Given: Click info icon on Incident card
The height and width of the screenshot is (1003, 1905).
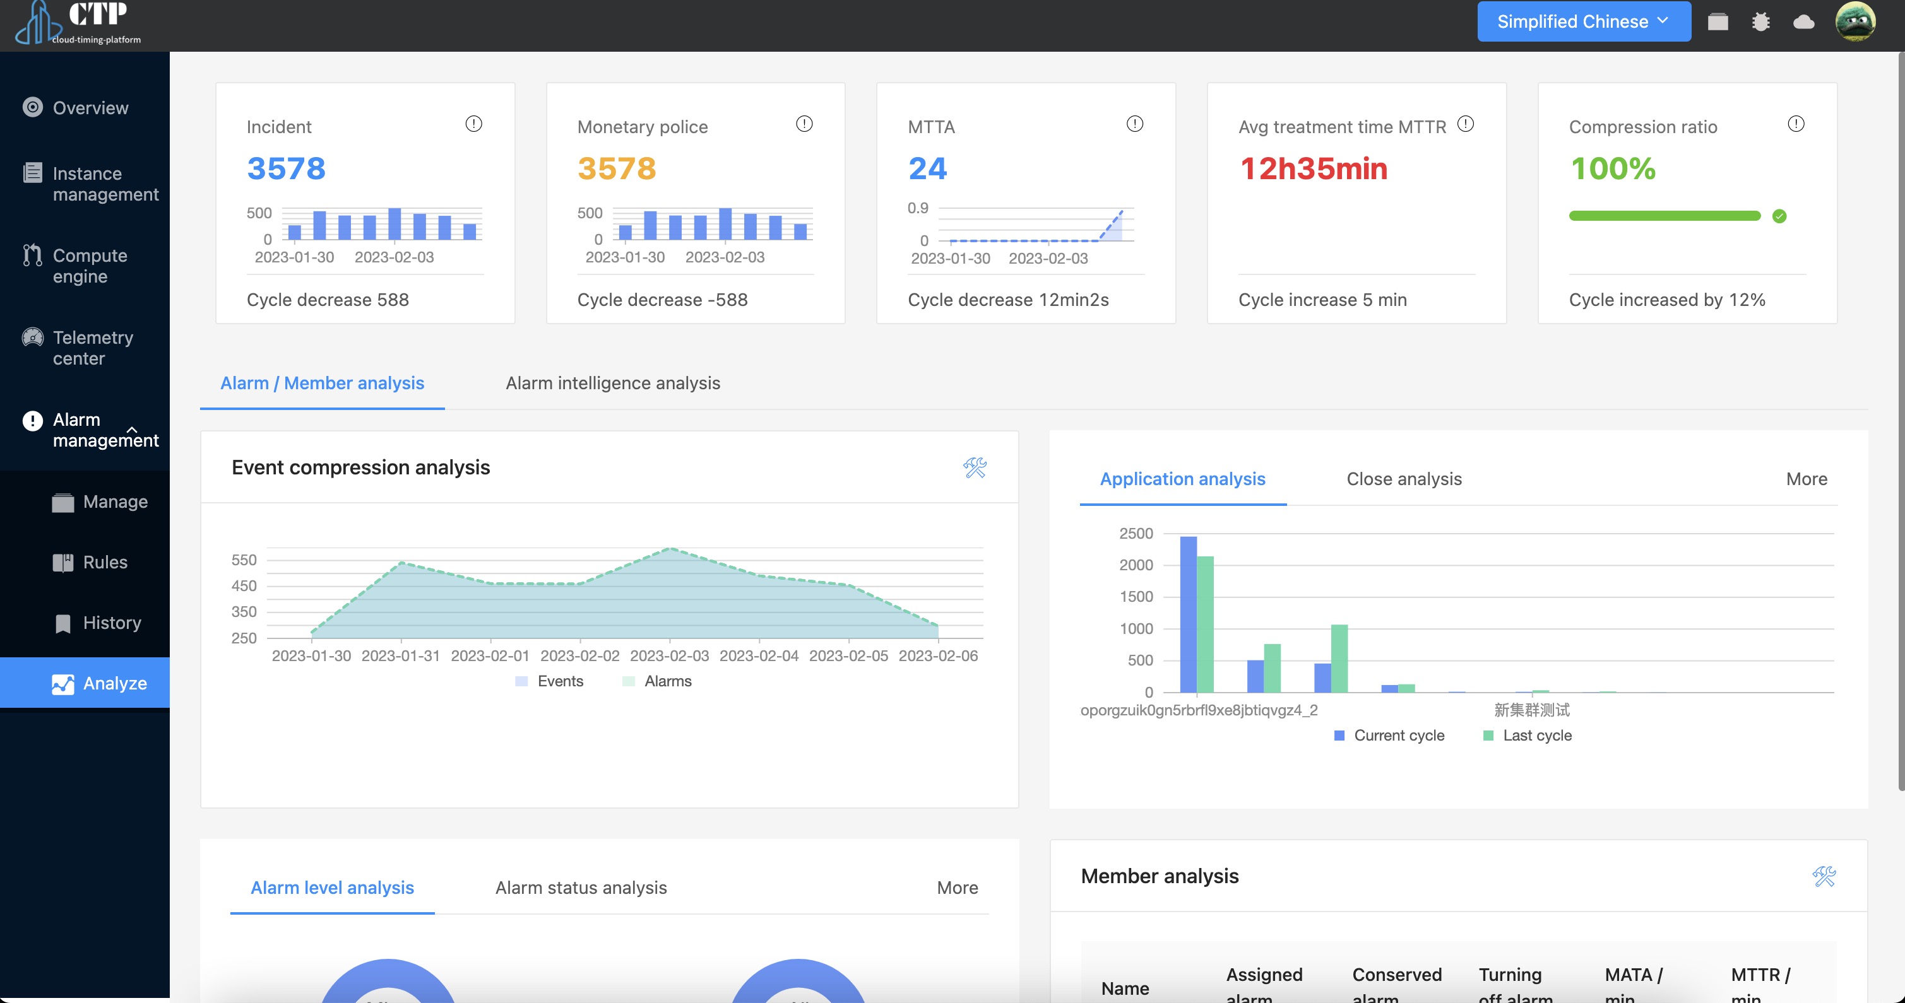Looking at the screenshot, I should pyautogui.click(x=473, y=124).
